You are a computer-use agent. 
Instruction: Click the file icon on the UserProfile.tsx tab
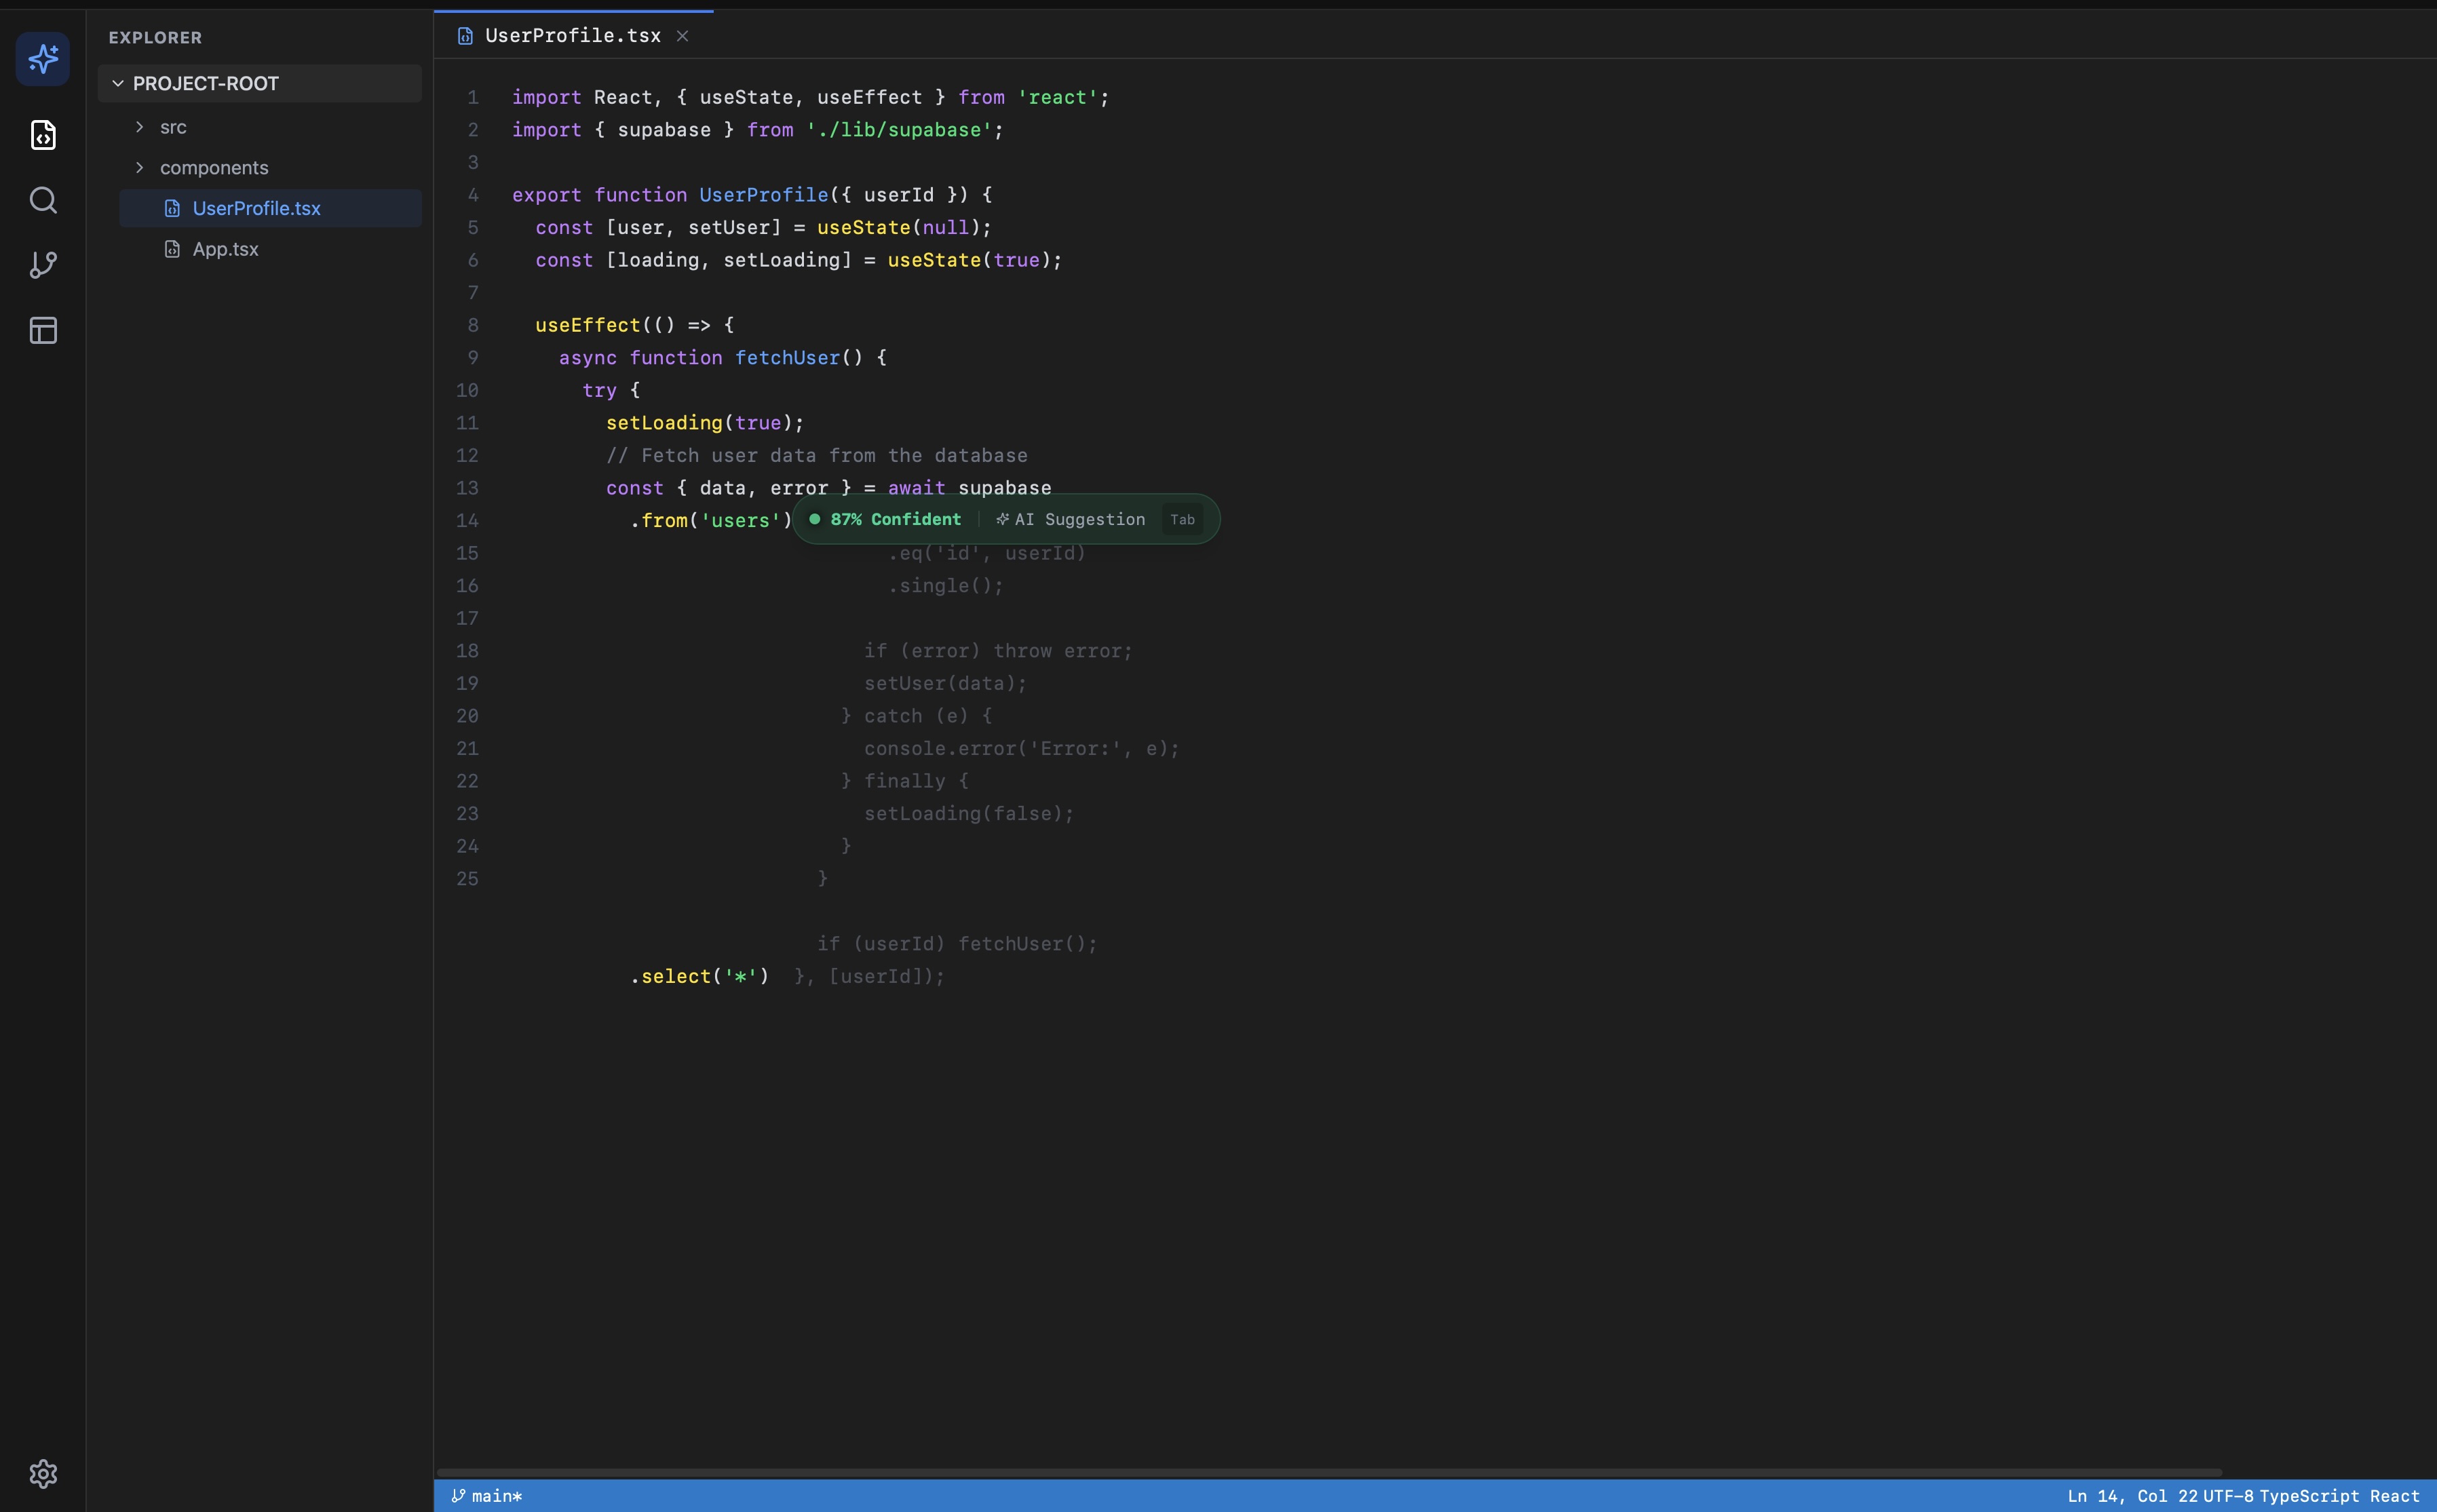(465, 35)
